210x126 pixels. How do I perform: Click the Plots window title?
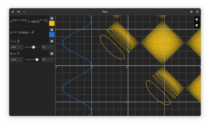[105, 12]
